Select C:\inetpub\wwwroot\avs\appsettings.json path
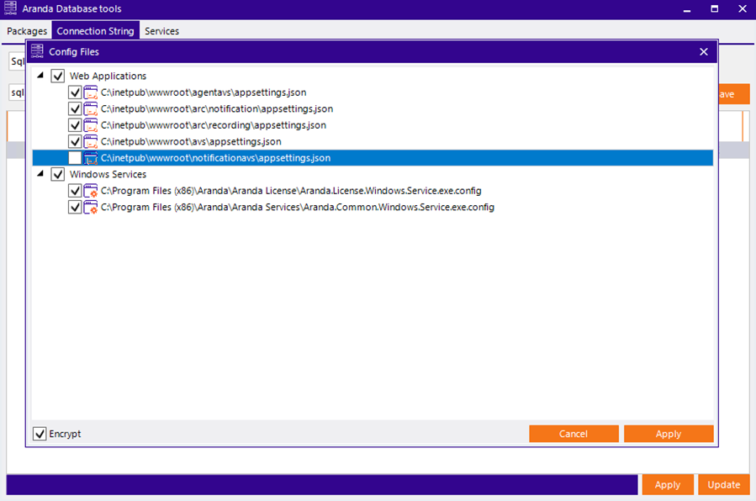The width and height of the screenshot is (756, 501). point(191,141)
